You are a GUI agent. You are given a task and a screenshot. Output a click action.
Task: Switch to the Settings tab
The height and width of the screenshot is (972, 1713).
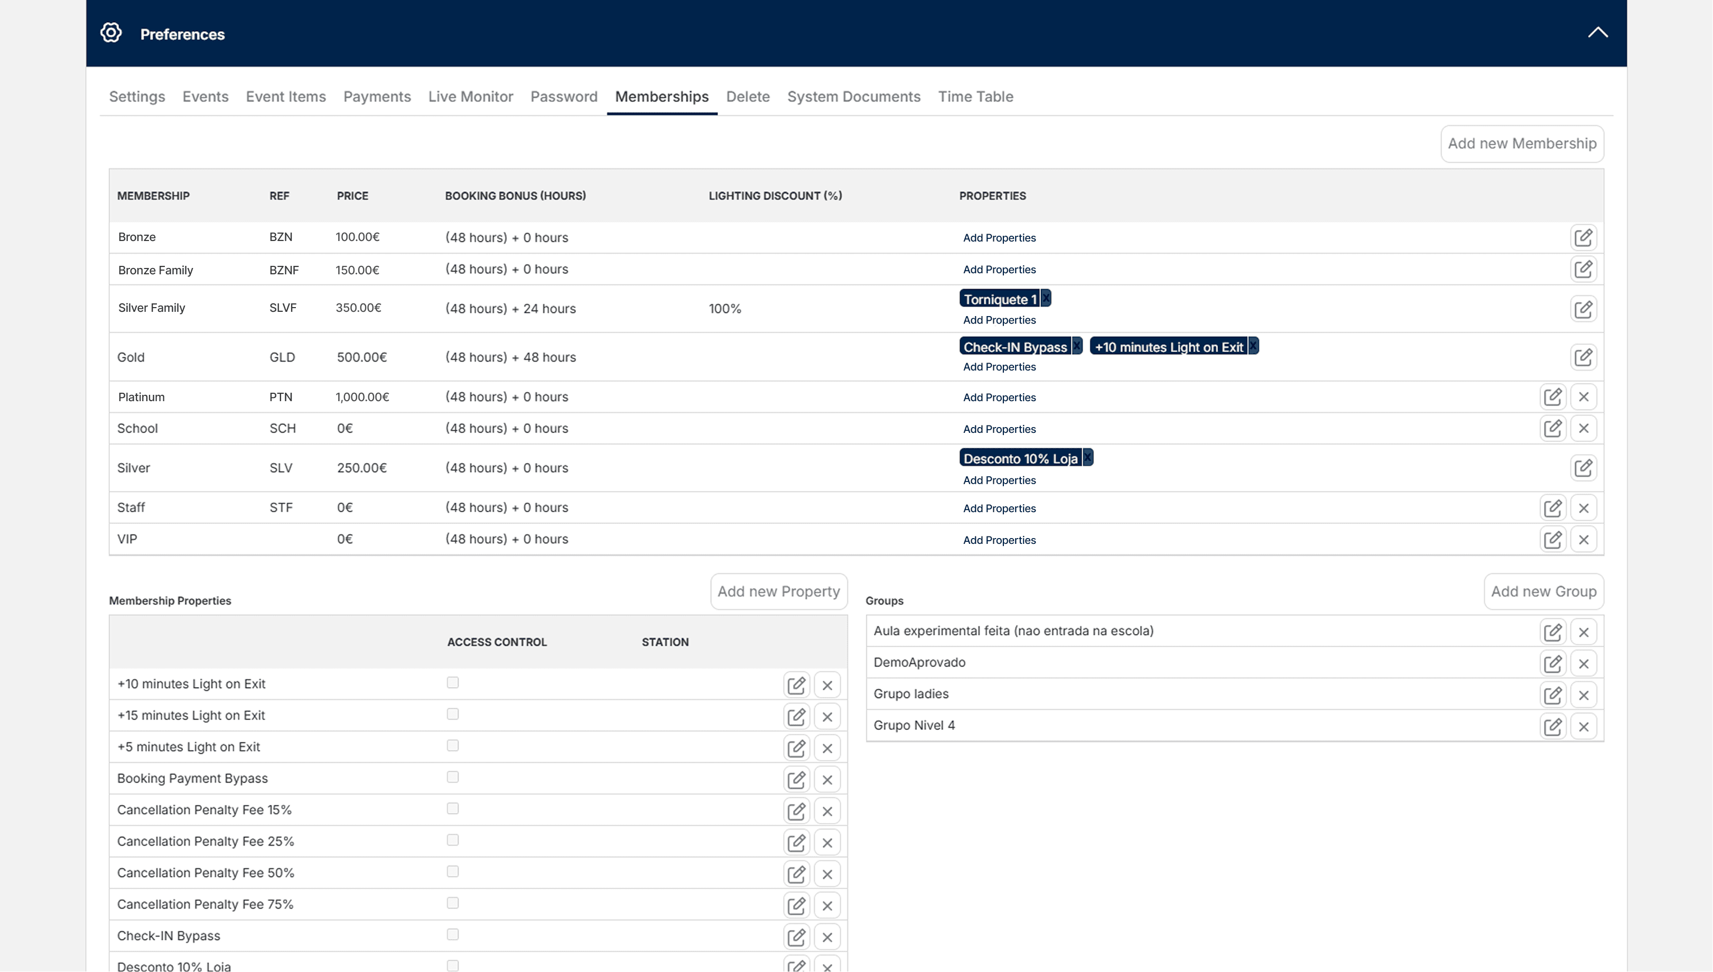click(137, 96)
